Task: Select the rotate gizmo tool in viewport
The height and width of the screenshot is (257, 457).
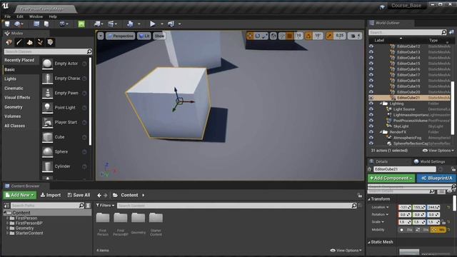Action: 258,36
